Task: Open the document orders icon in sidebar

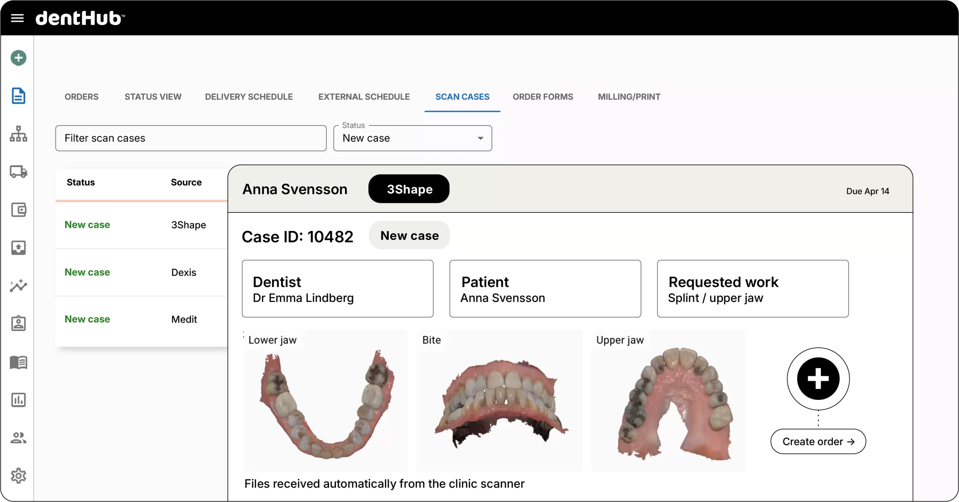Action: [18, 96]
